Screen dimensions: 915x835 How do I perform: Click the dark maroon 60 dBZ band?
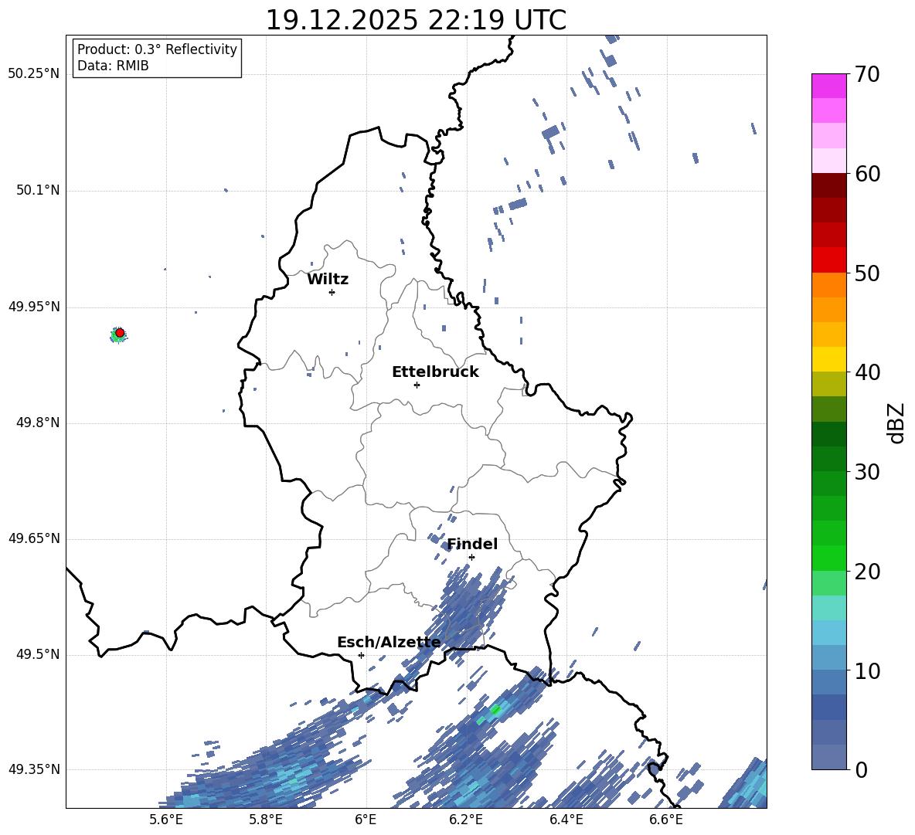tap(828, 185)
